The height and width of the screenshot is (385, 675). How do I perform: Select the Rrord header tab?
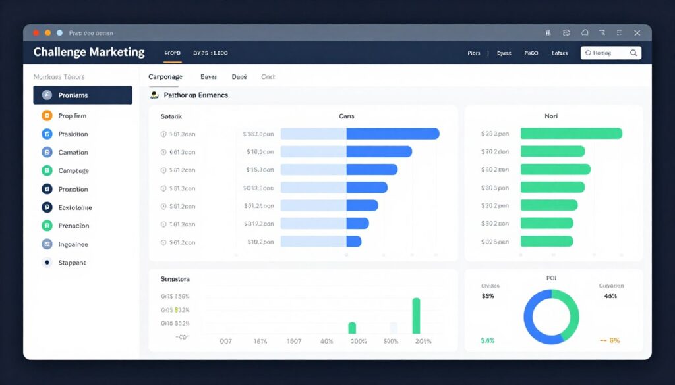[172, 53]
